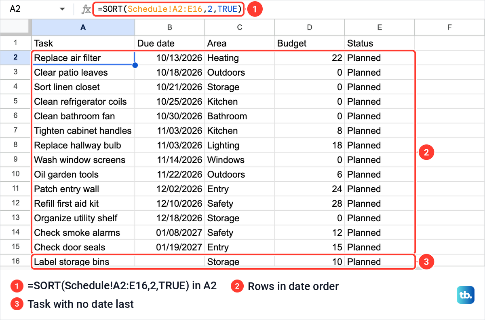Open the Name box dropdown arrow
The image size is (485, 320).
[x=62, y=9]
